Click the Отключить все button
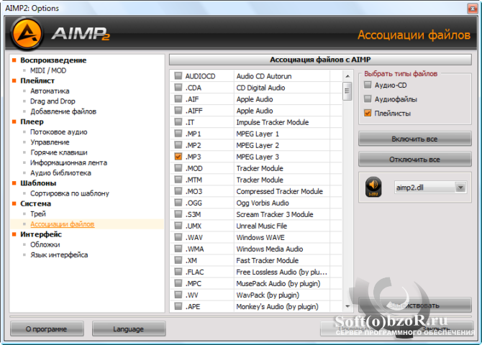The width and height of the screenshot is (482, 345). 414,159
